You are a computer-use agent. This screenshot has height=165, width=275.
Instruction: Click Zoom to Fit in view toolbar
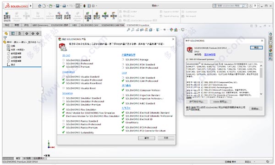[128, 30]
